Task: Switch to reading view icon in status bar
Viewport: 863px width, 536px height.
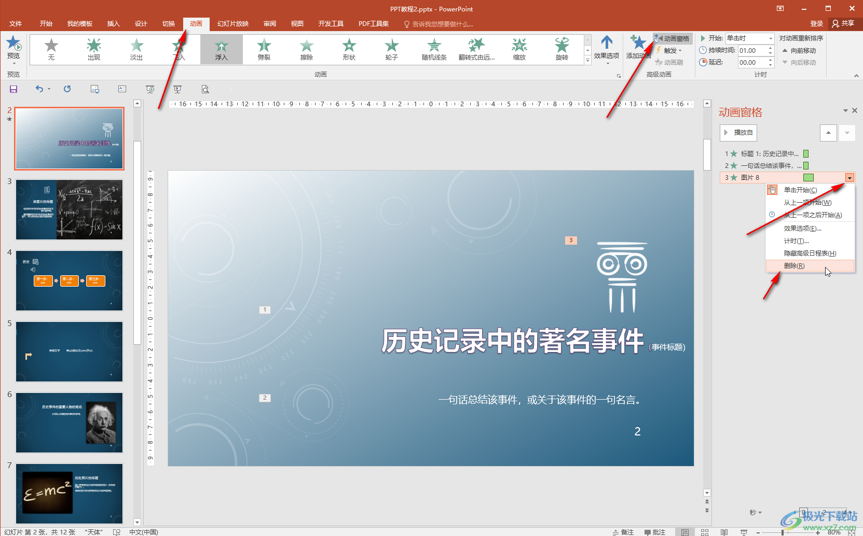Action: 724,532
